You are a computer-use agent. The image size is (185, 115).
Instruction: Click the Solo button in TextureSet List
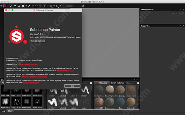tap(174, 13)
